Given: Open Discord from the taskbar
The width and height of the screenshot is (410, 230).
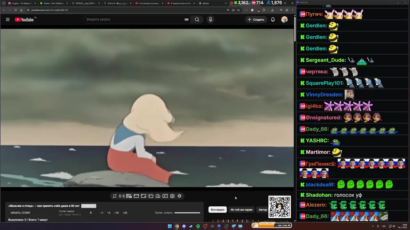Looking at the screenshot, I should click(184, 226).
